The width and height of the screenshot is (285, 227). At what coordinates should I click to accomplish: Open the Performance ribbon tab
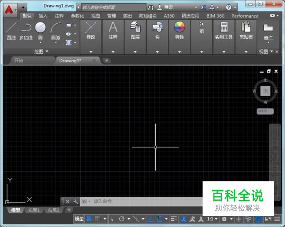point(245,16)
